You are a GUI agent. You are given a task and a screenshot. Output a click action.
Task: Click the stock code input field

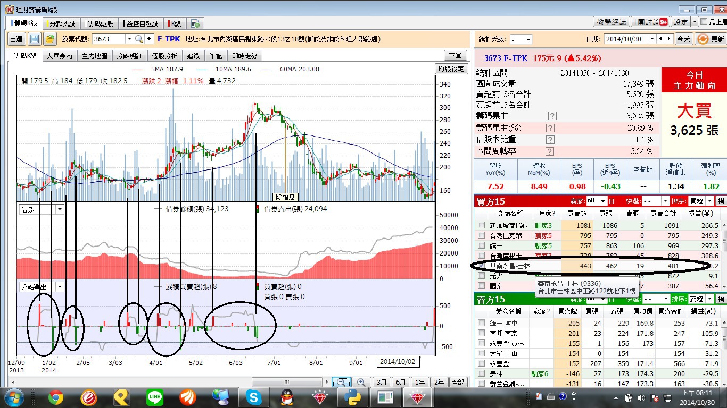(109, 39)
